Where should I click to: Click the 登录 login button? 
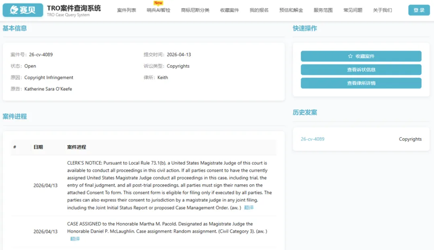point(419,10)
